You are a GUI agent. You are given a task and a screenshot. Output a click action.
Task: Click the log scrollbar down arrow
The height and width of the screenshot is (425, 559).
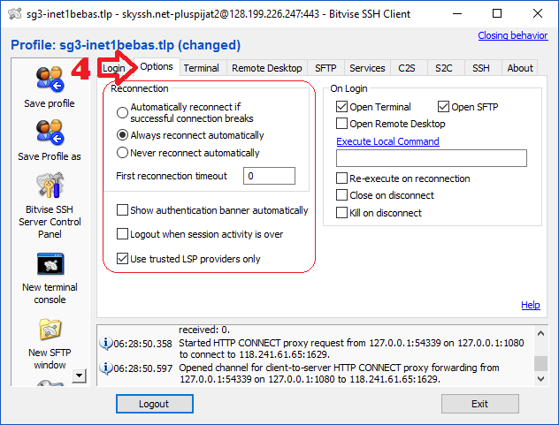(x=540, y=378)
